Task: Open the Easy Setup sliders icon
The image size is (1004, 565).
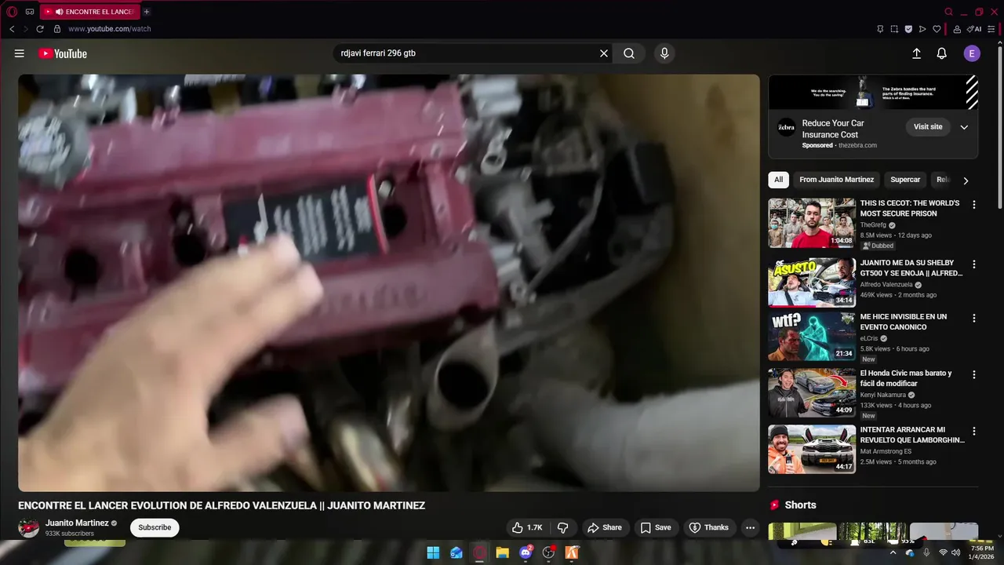Action: coord(992,29)
